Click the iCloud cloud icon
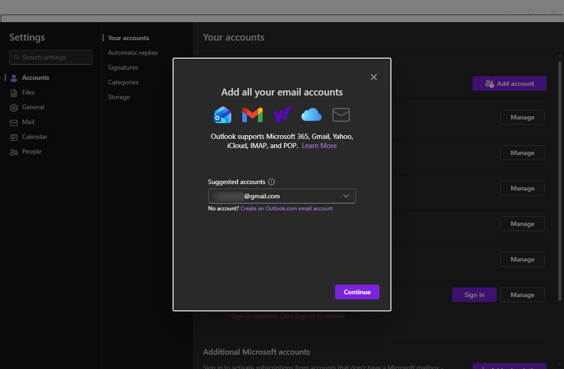Viewport: 564px width, 369px height. point(312,115)
